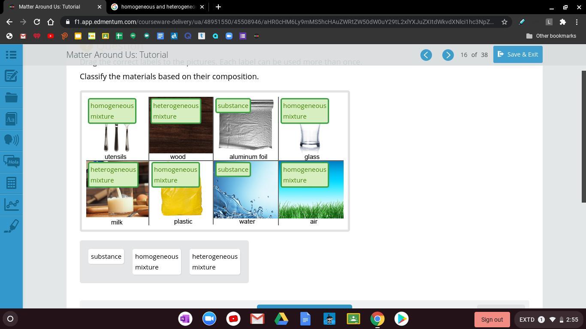
Task: Open the Chrome three-dot menu
Action: click(x=577, y=22)
